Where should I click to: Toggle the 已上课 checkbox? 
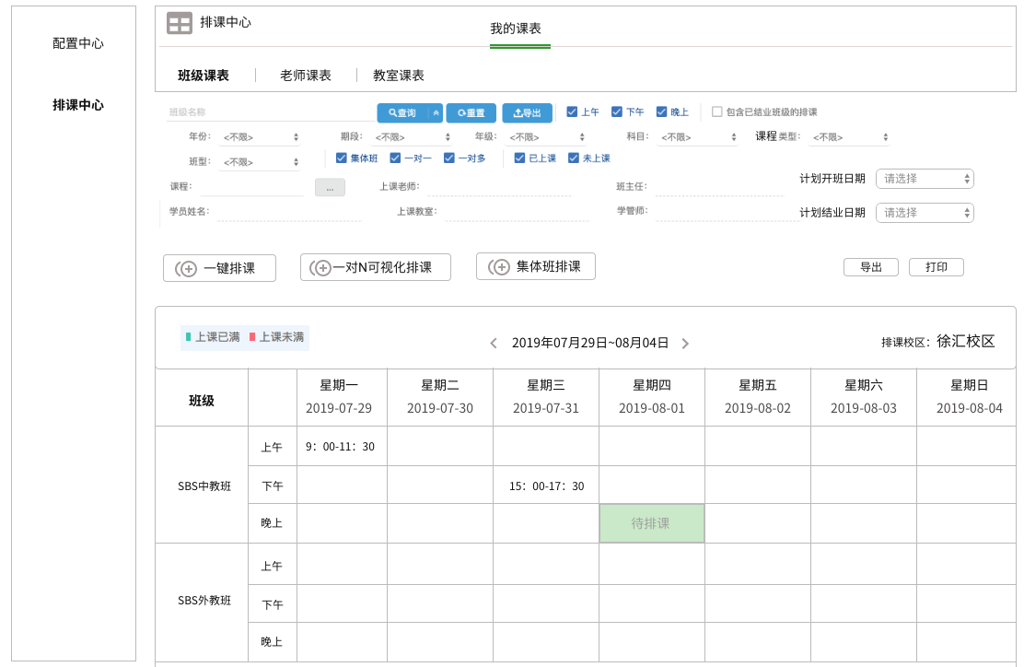[520, 158]
